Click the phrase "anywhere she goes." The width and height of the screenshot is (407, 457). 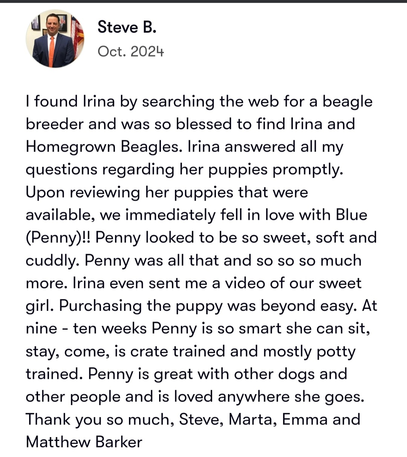[x=291, y=397]
